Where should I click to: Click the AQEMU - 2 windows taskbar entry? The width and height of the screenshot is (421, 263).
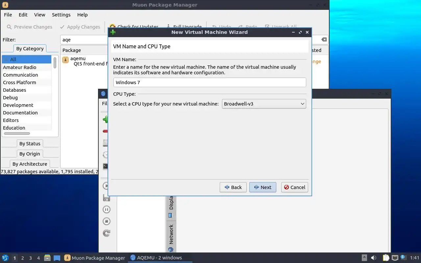160,258
